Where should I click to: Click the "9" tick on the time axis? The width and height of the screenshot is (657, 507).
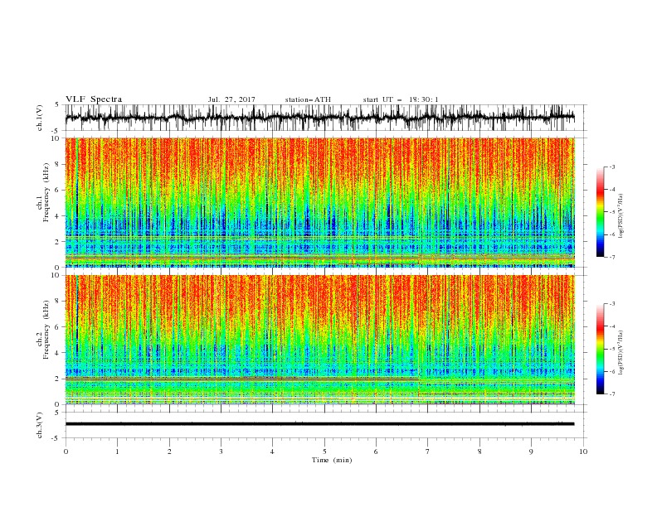pos(531,451)
